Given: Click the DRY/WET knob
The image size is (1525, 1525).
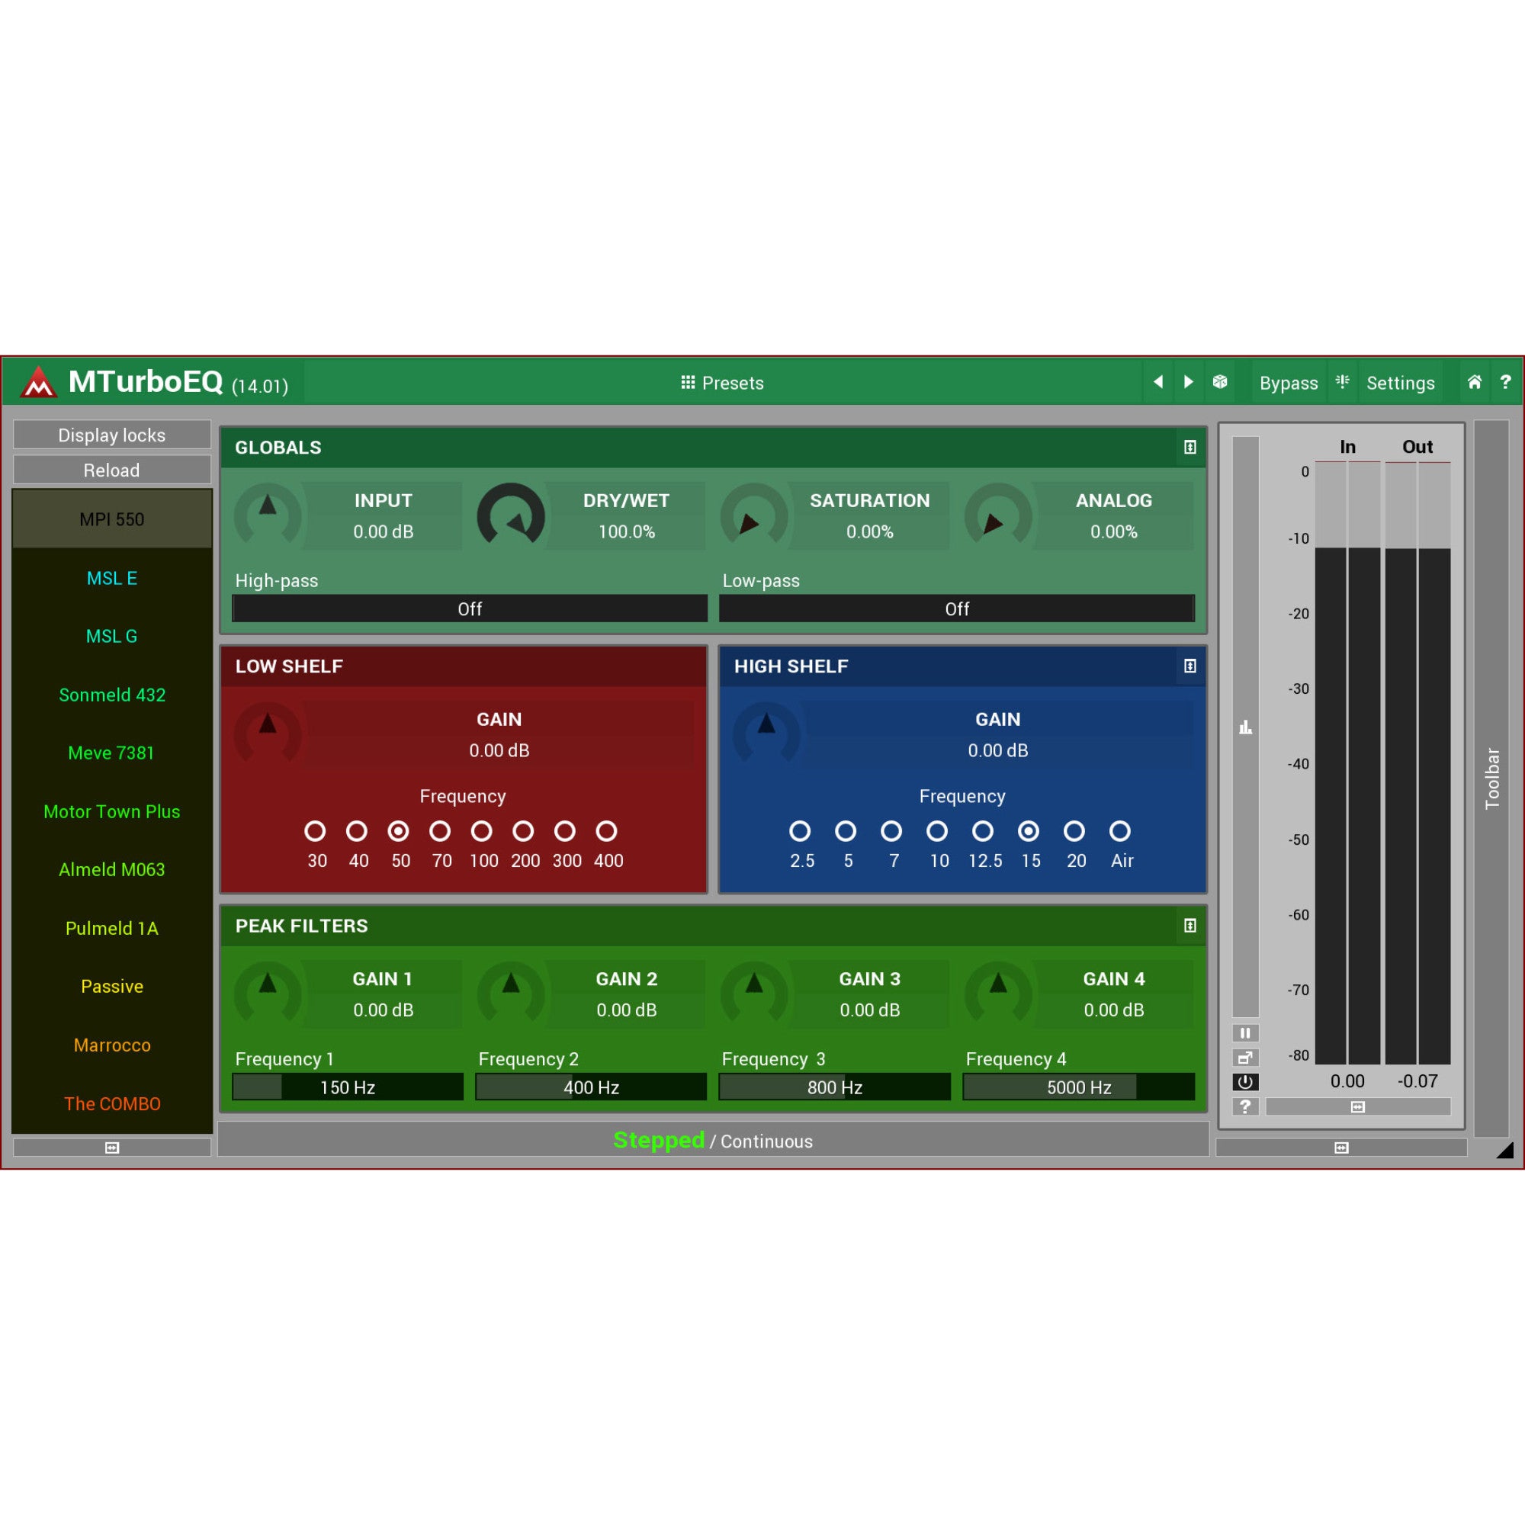Looking at the screenshot, I should (511, 515).
